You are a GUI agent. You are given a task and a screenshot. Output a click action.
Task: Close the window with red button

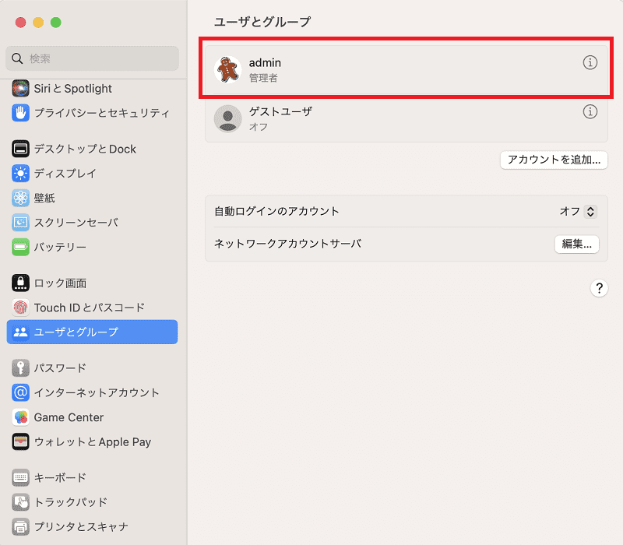click(x=21, y=23)
